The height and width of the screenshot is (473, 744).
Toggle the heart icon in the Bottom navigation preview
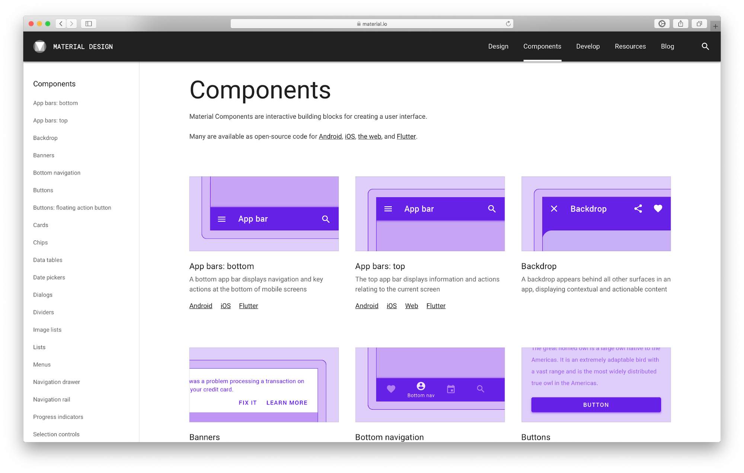pos(391,389)
